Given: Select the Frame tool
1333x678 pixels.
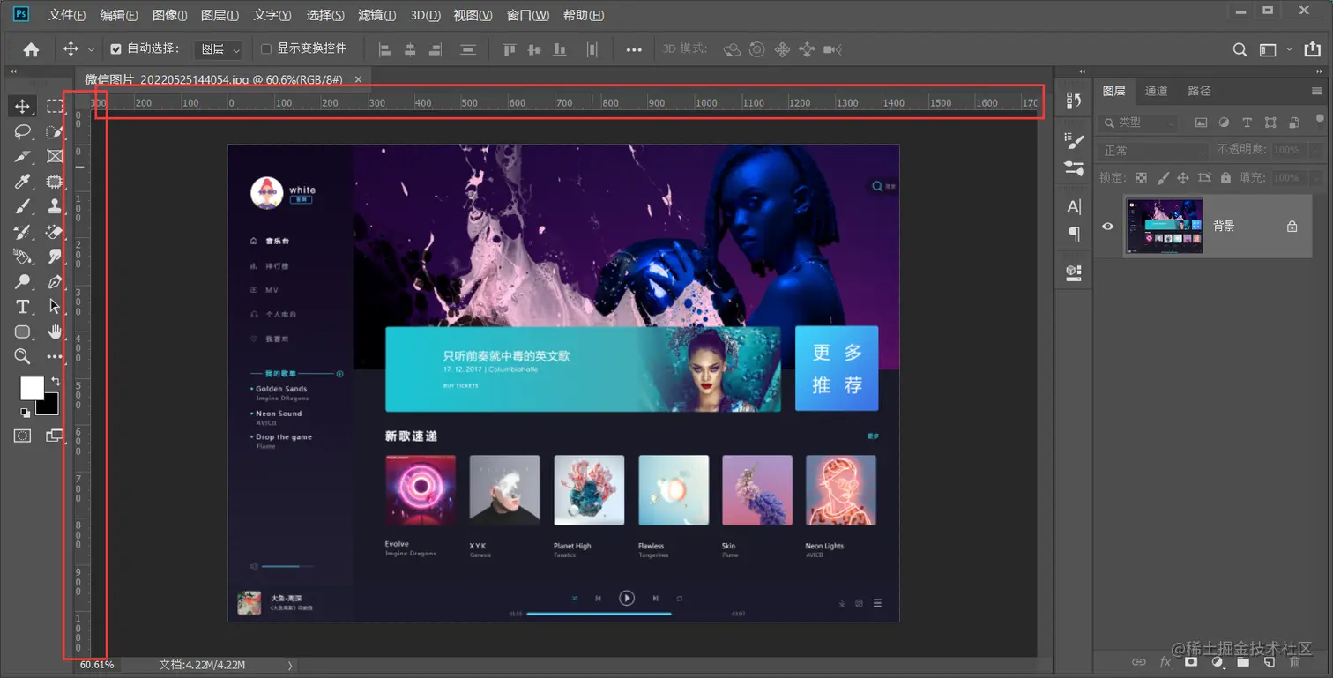Looking at the screenshot, I should click(55, 157).
